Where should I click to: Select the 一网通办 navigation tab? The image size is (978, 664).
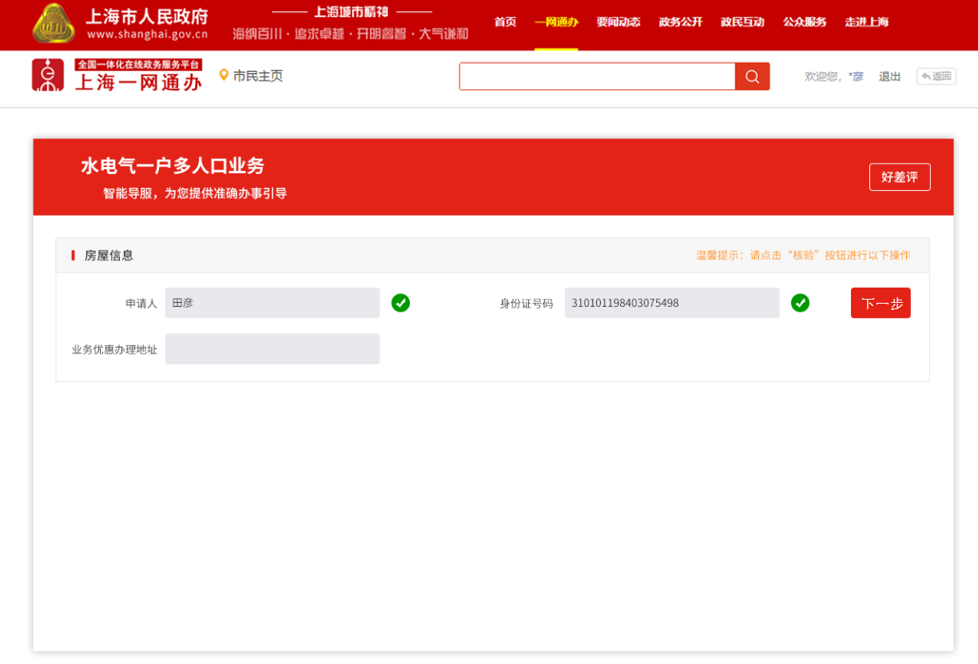tap(556, 22)
